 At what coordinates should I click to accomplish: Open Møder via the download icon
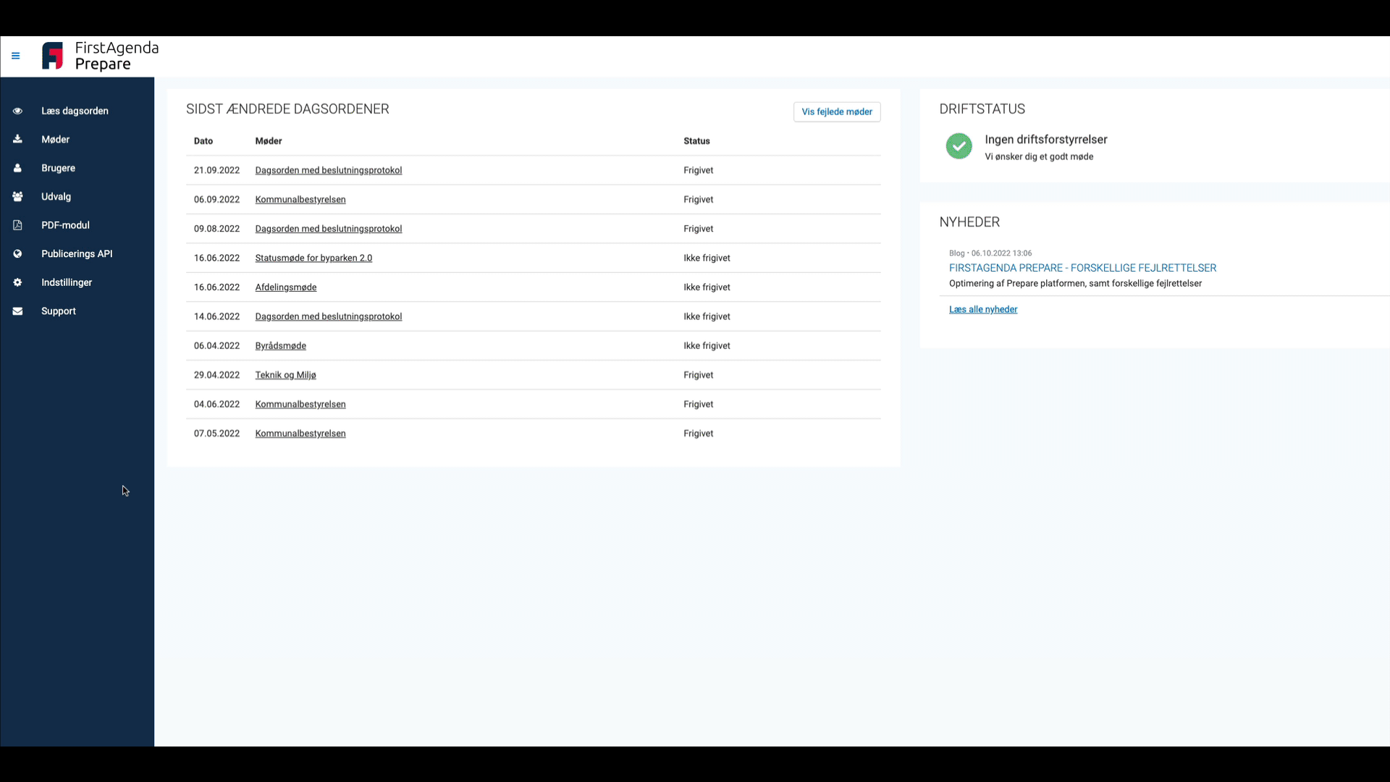coord(17,139)
